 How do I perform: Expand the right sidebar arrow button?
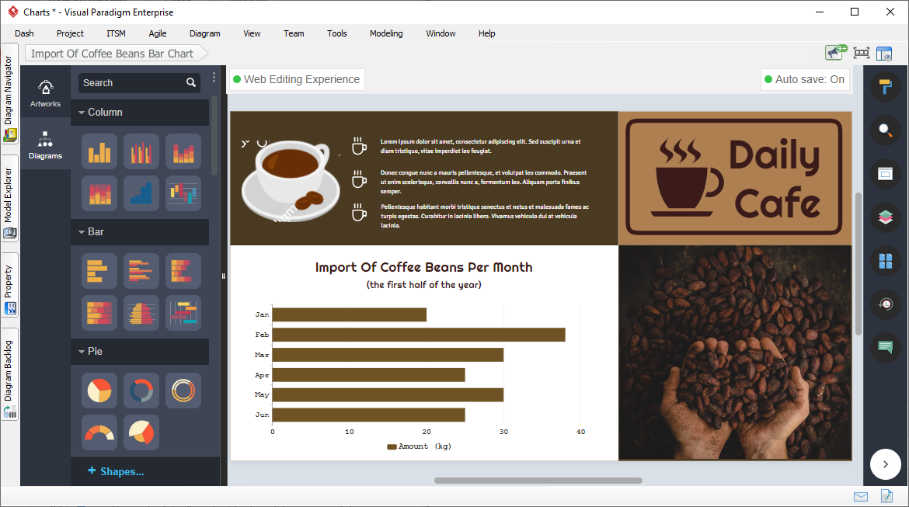click(885, 464)
